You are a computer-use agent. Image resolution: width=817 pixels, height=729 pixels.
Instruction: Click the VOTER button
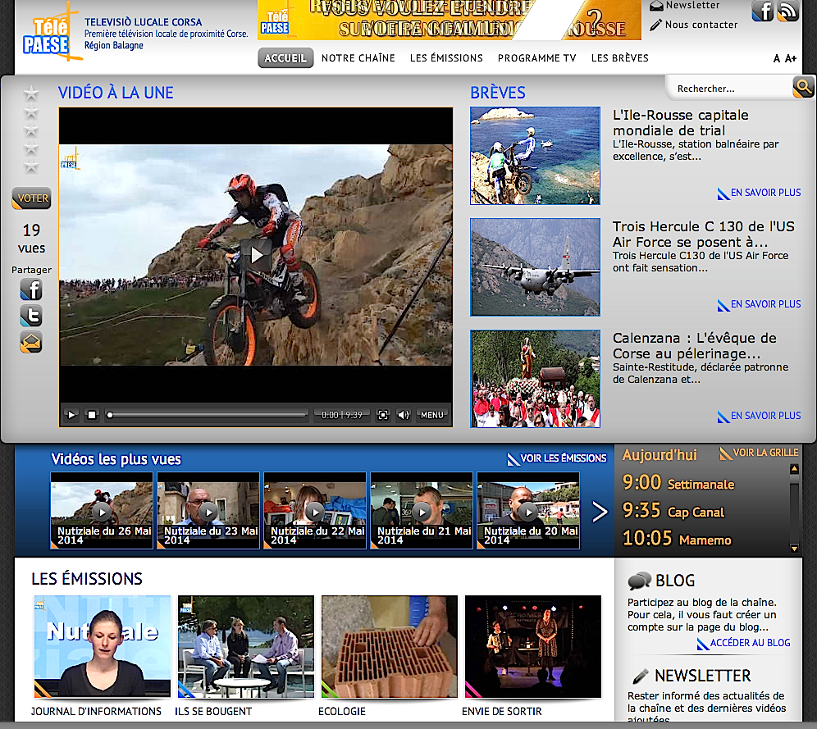tap(31, 198)
